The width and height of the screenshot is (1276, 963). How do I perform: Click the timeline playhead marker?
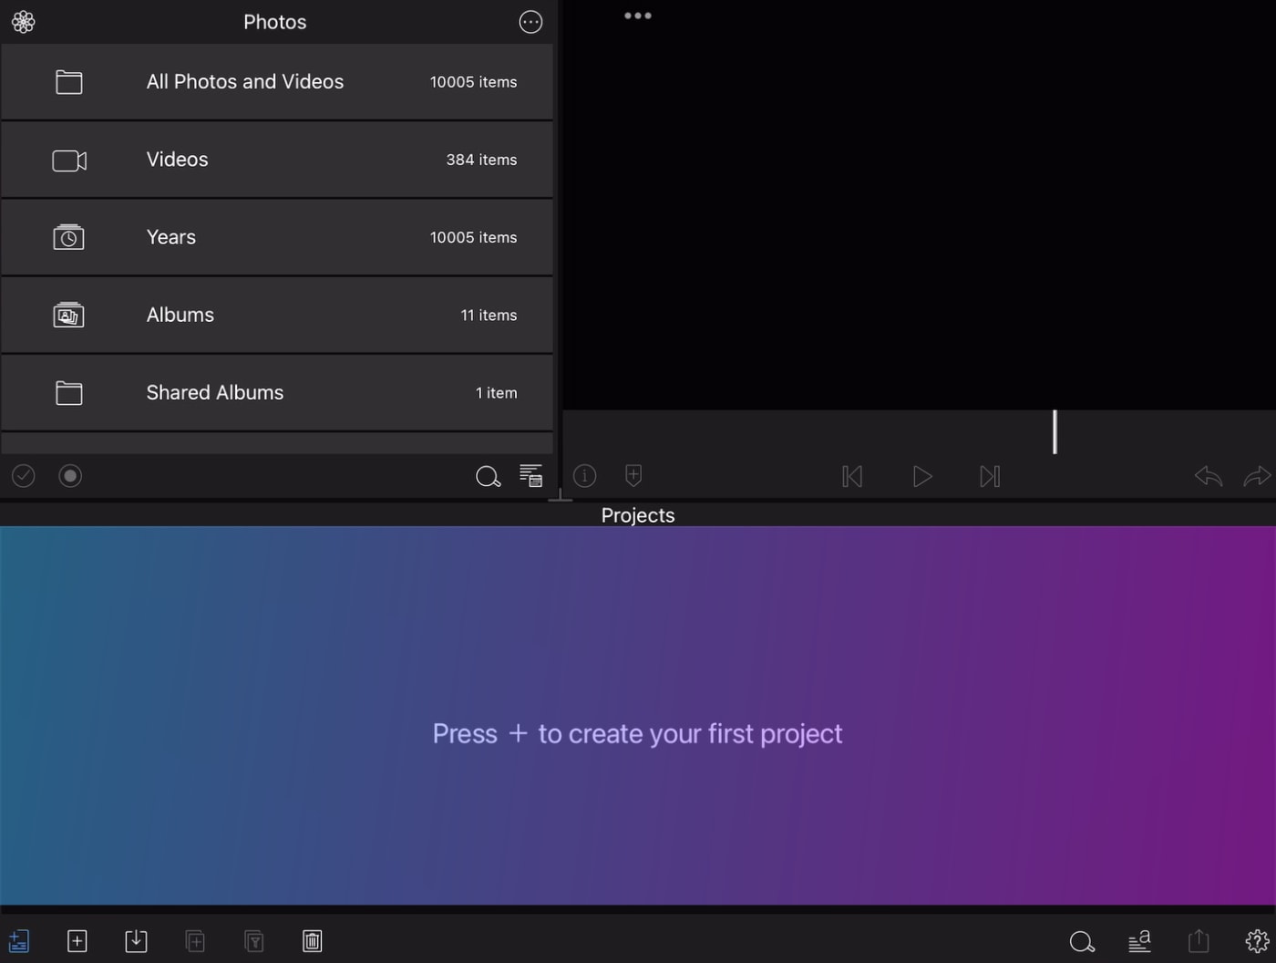pos(1055,432)
